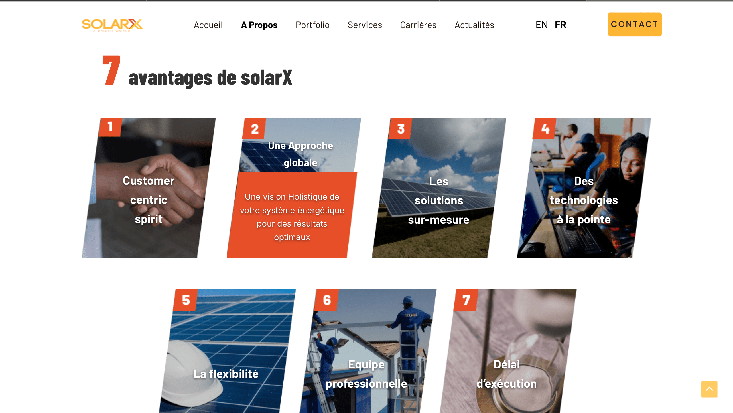Open the Accueil menu item
Image resolution: width=733 pixels, height=413 pixels.
click(x=208, y=25)
